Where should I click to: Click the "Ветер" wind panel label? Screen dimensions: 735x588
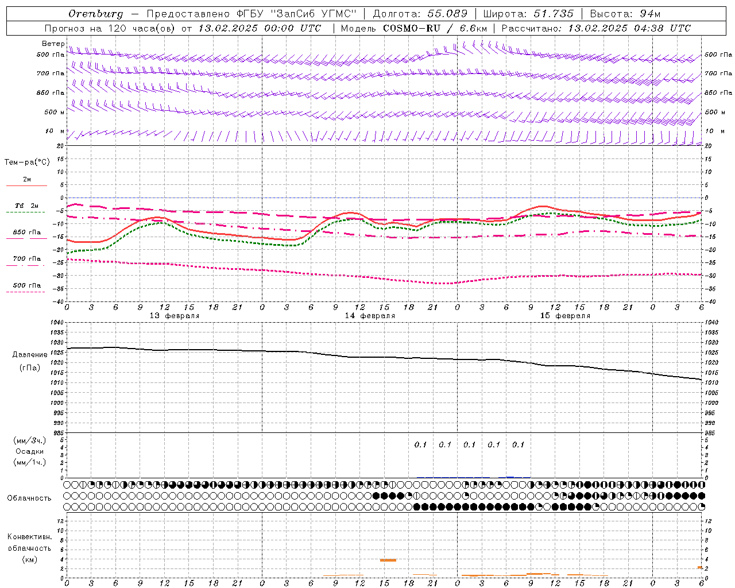click(x=53, y=44)
